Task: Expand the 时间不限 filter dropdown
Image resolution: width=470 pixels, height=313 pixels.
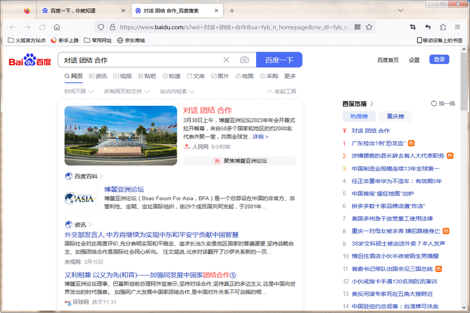Action: [x=79, y=92]
